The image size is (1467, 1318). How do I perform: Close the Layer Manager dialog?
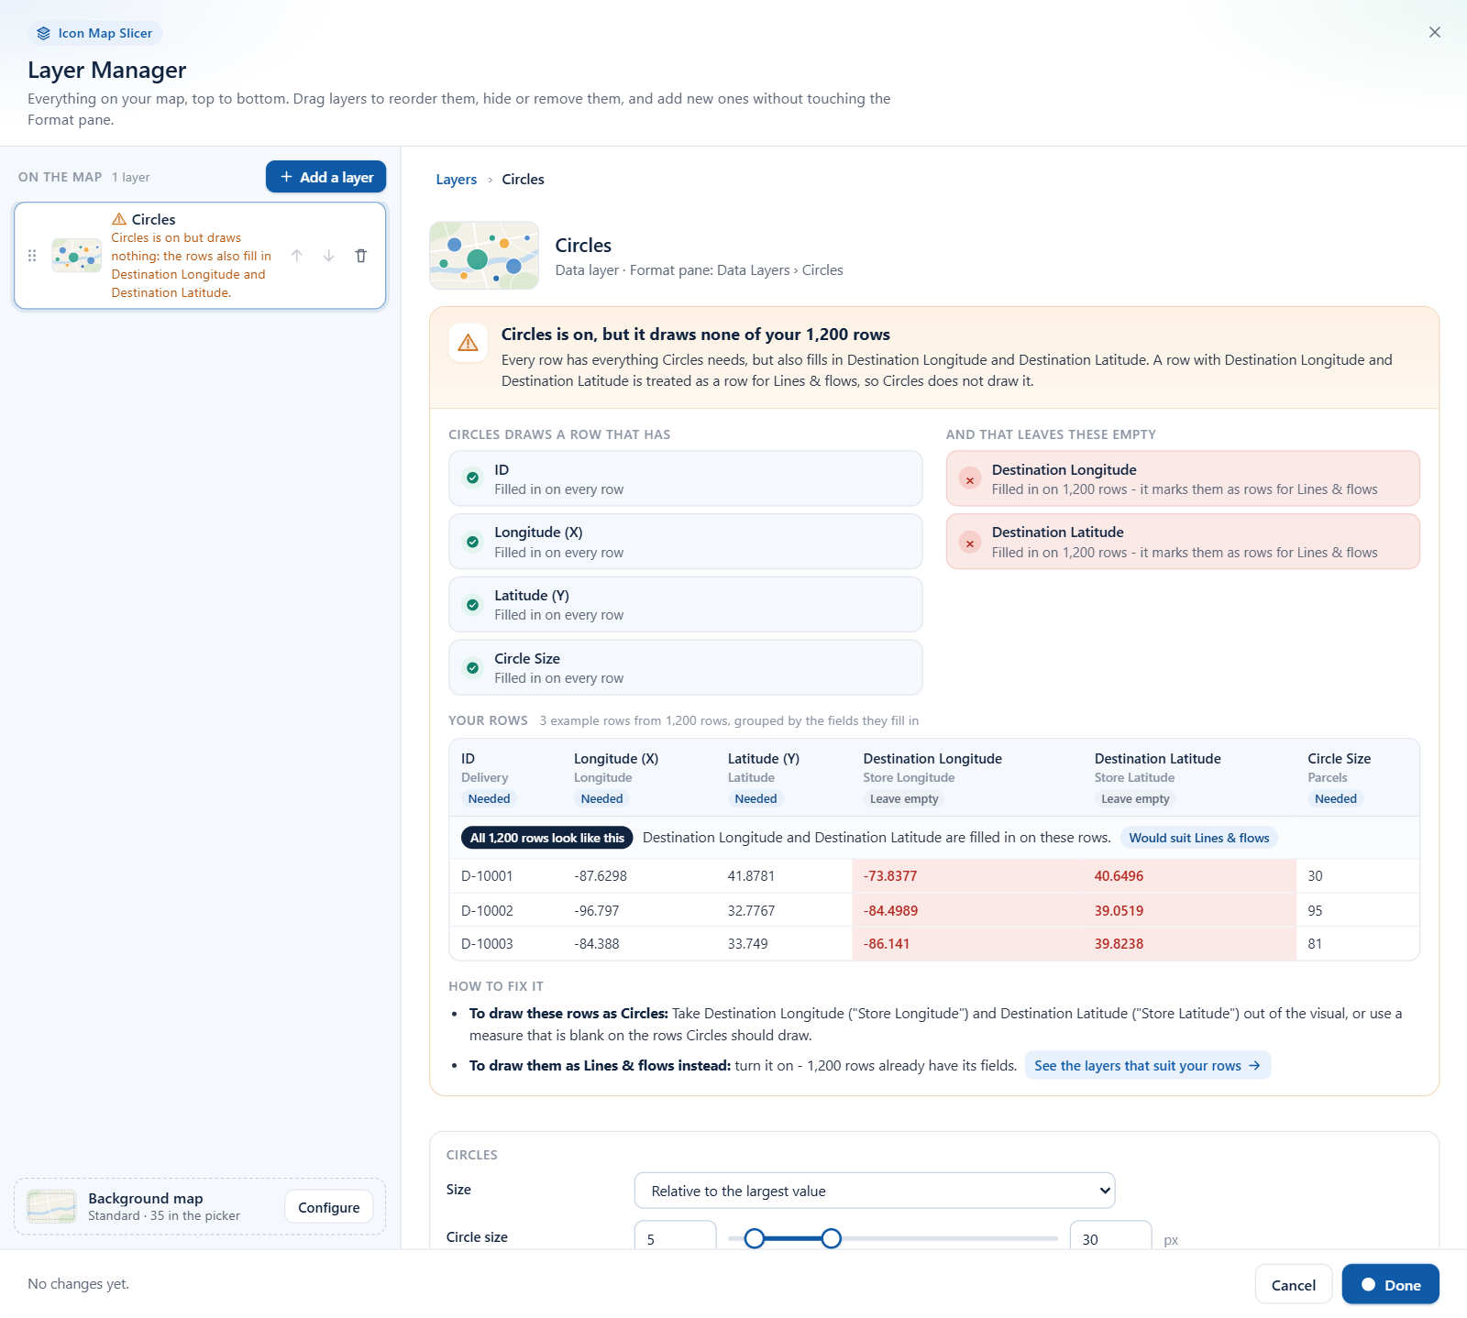1435,32
